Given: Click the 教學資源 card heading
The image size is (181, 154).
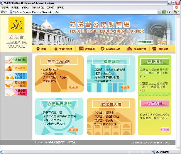Looking at the screenshot, I should click(x=111, y=61).
